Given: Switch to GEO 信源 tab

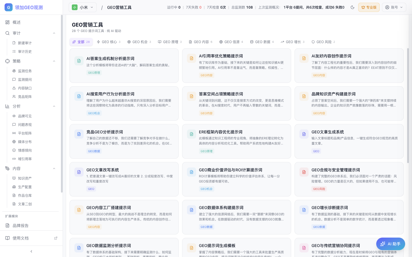Looking at the screenshot, I should (231, 42).
